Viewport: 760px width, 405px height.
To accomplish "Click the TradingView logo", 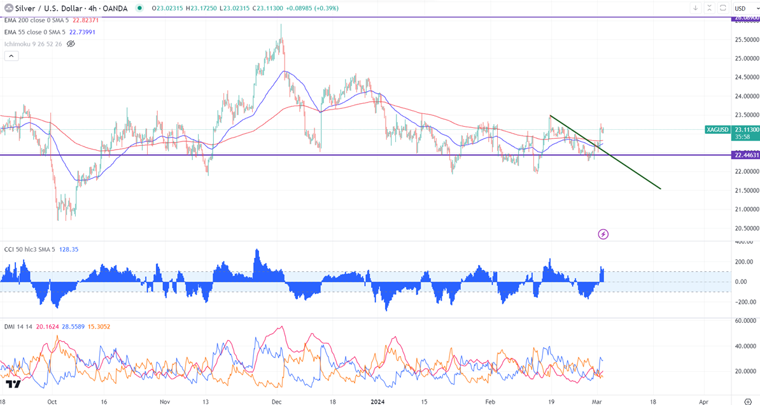I will (x=13, y=385).
